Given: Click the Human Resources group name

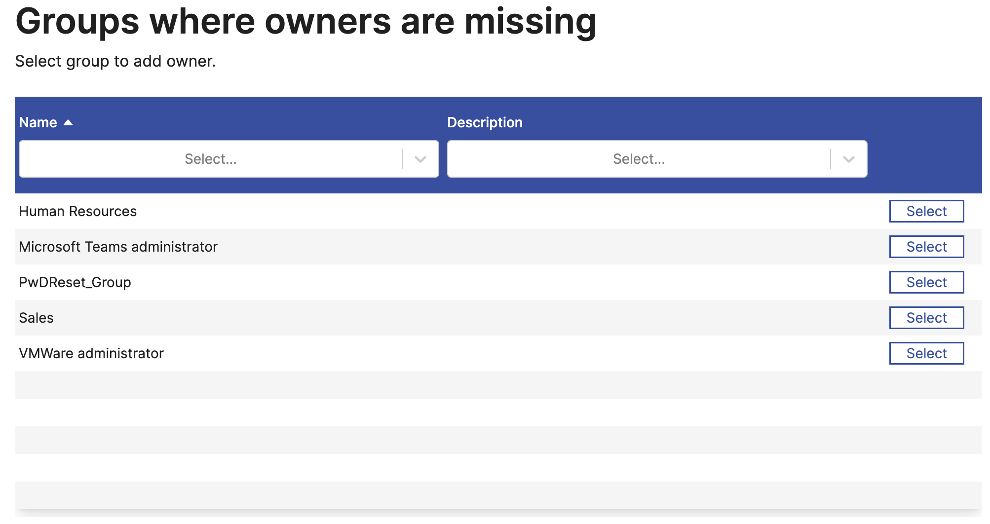Looking at the screenshot, I should pyautogui.click(x=77, y=211).
